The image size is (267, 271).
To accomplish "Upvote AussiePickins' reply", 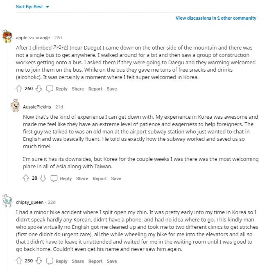I will tap(26, 178).
